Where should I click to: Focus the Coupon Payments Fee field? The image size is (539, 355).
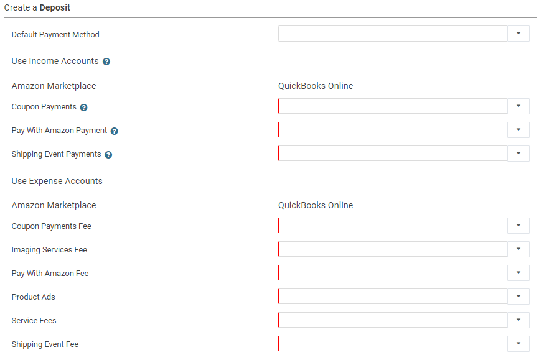[393, 226]
